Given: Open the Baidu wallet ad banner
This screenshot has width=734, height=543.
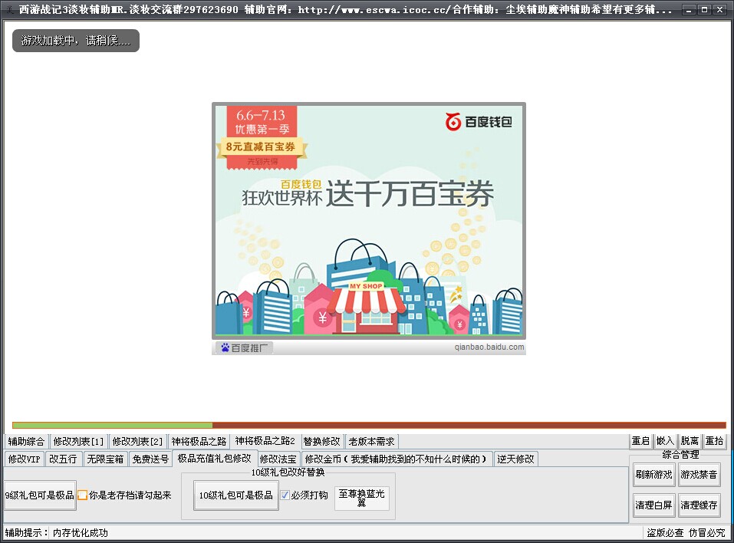Looking at the screenshot, I should 369,220.
